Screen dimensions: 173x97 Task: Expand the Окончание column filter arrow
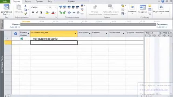pos(123,33)
